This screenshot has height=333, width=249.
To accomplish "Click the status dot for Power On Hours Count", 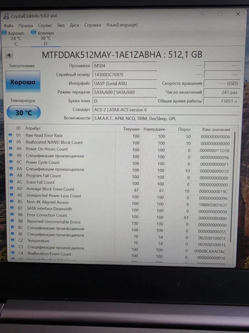I will click(11, 148).
